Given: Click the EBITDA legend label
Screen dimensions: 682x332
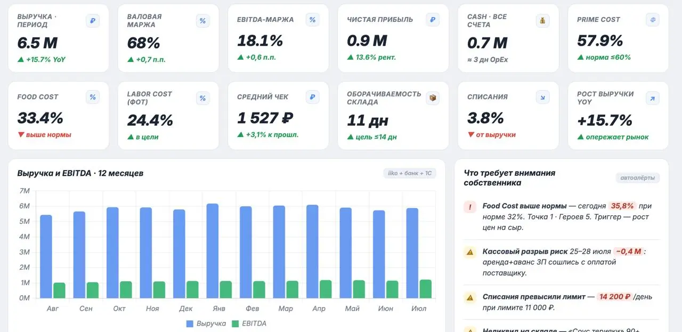Looking at the screenshot, I should [254, 323].
